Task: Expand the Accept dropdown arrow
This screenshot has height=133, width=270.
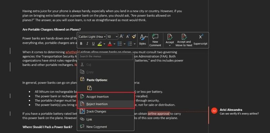Action: tap(170, 45)
